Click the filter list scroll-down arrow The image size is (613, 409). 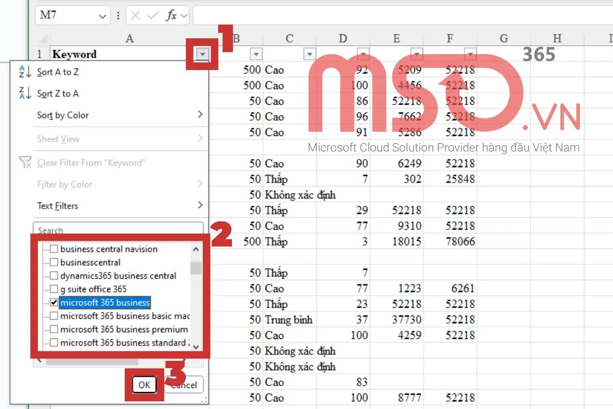click(x=196, y=346)
